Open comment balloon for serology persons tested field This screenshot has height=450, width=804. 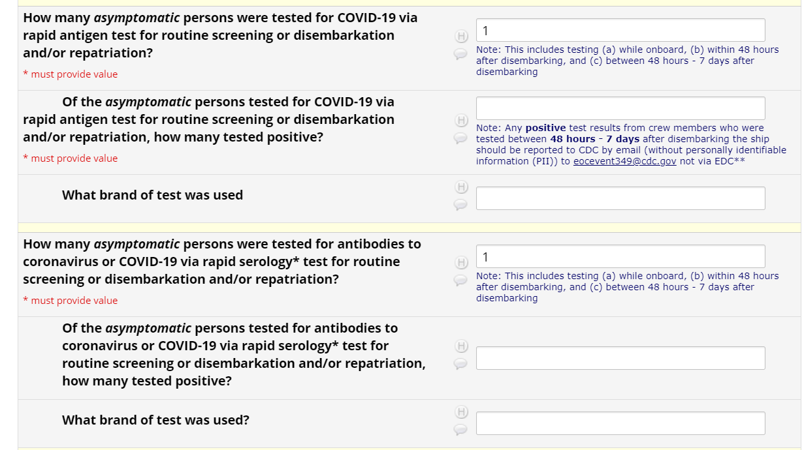coord(460,280)
